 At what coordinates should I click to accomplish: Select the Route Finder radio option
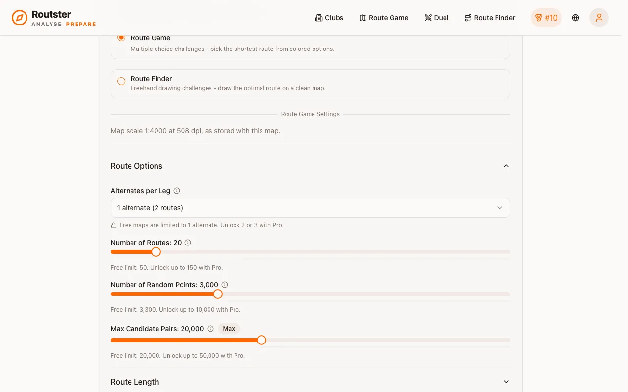pos(121,81)
